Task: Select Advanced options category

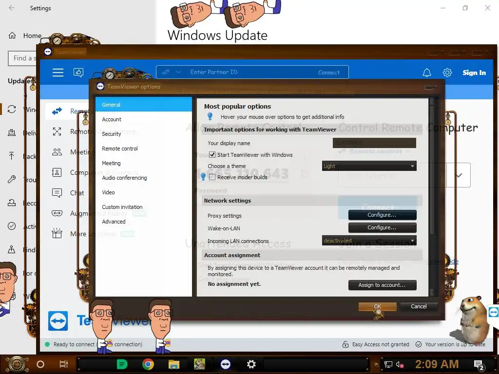Action: tap(144, 222)
